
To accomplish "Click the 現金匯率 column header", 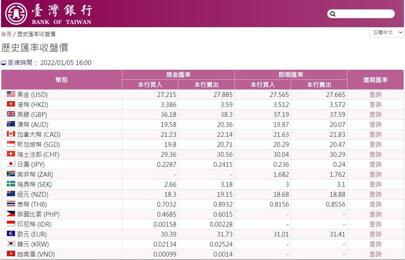I will (x=178, y=75).
